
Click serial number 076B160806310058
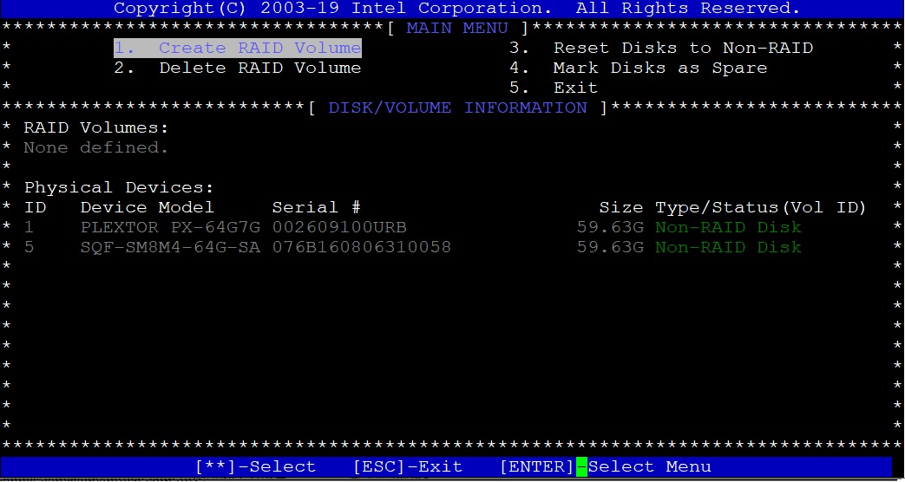pos(361,247)
